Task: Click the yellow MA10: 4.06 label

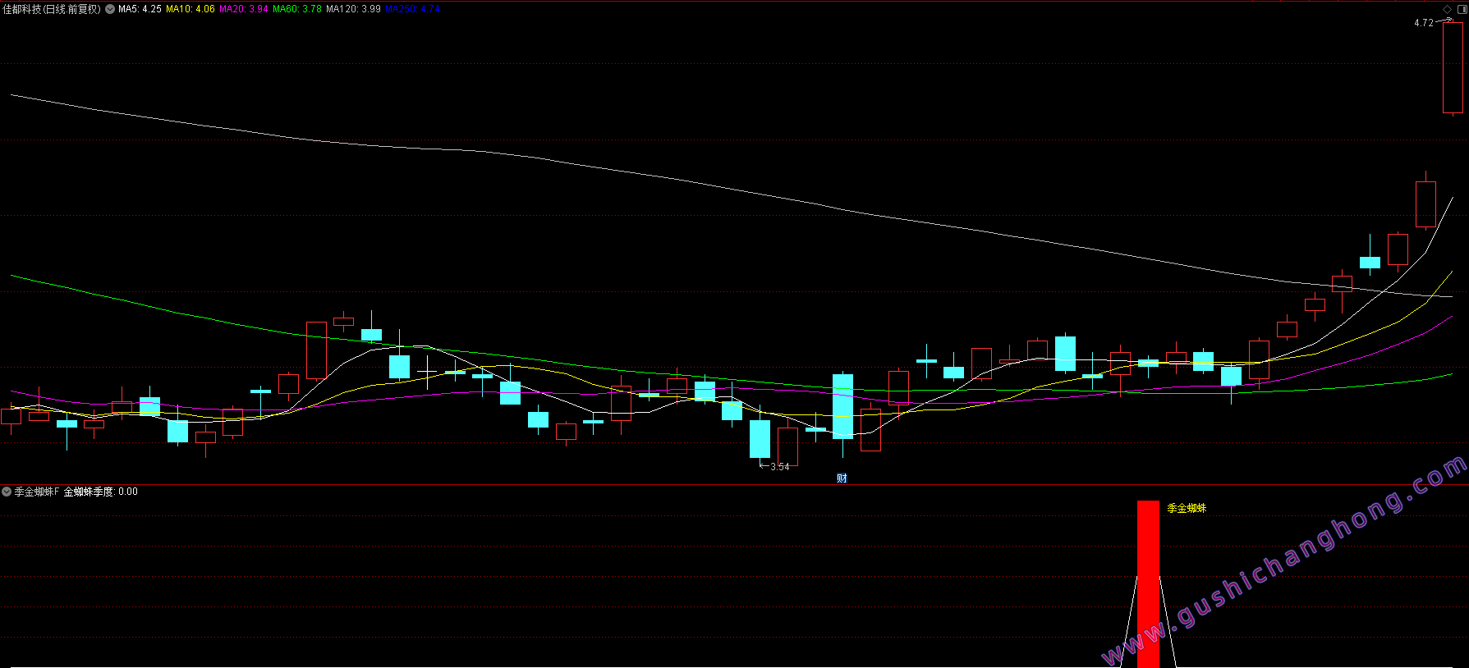Action: coord(191,9)
